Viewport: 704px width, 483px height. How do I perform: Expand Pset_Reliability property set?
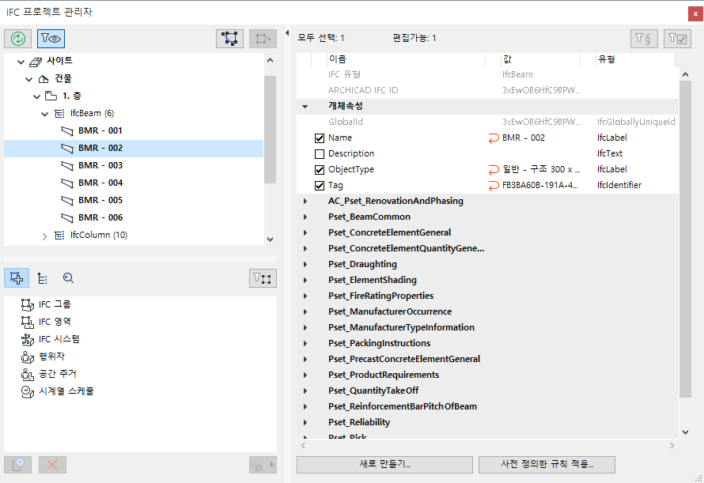(305, 422)
